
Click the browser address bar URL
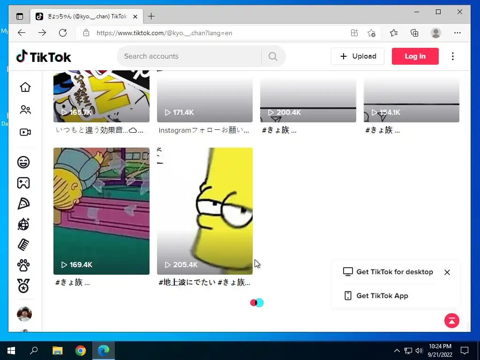tap(164, 33)
